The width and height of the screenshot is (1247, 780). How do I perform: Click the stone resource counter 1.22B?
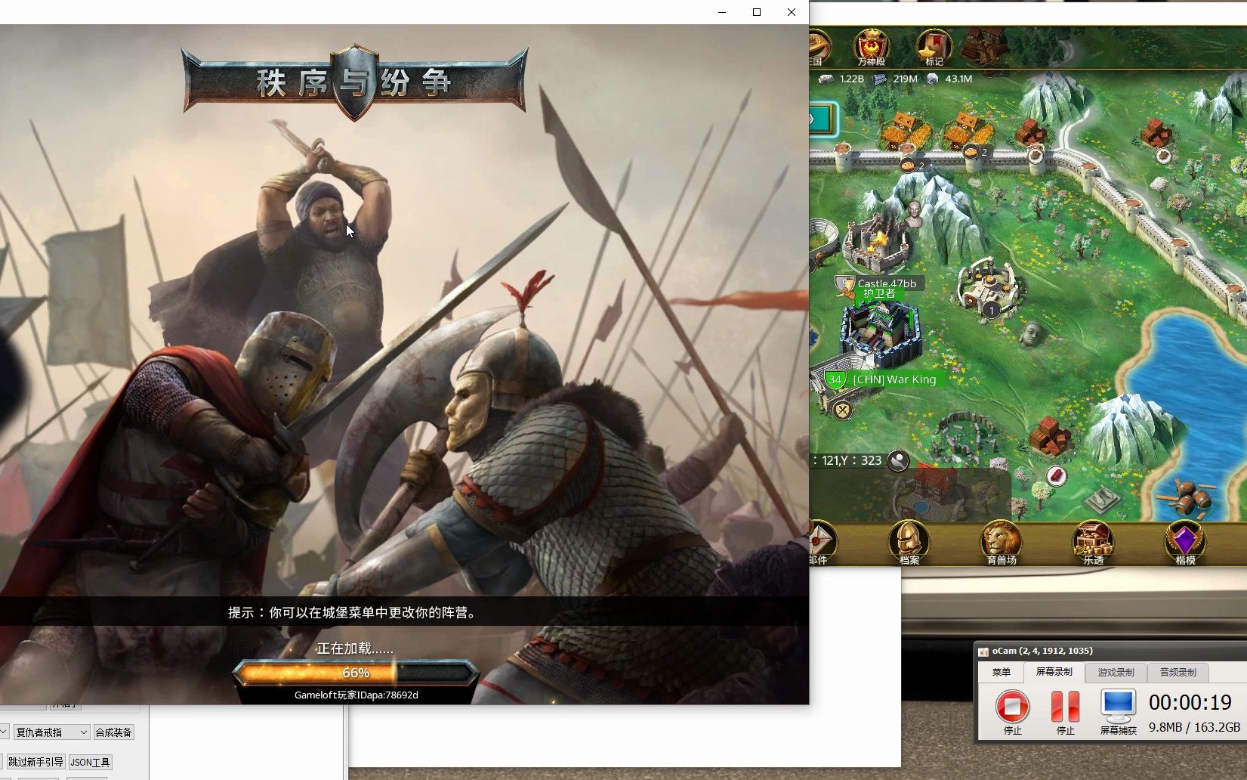click(x=841, y=79)
